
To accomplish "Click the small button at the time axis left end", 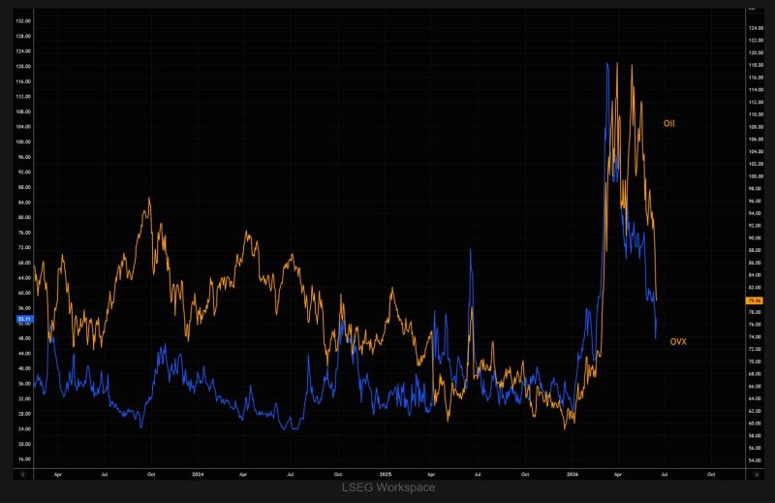I will pyautogui.click(x=22, y=474).
